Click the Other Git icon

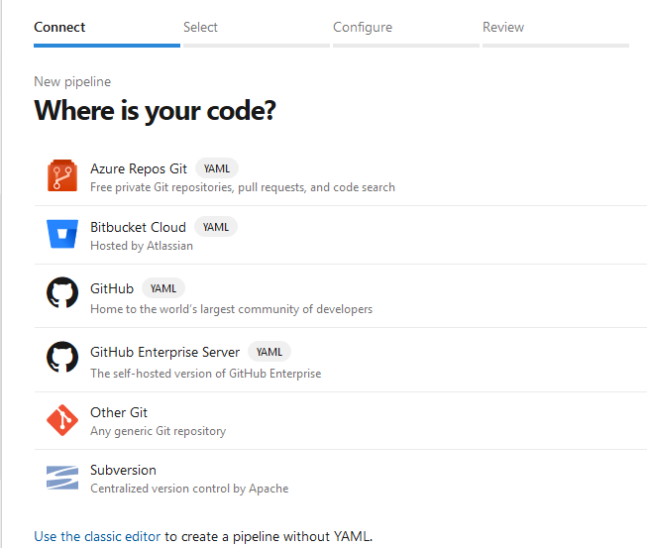61,420
